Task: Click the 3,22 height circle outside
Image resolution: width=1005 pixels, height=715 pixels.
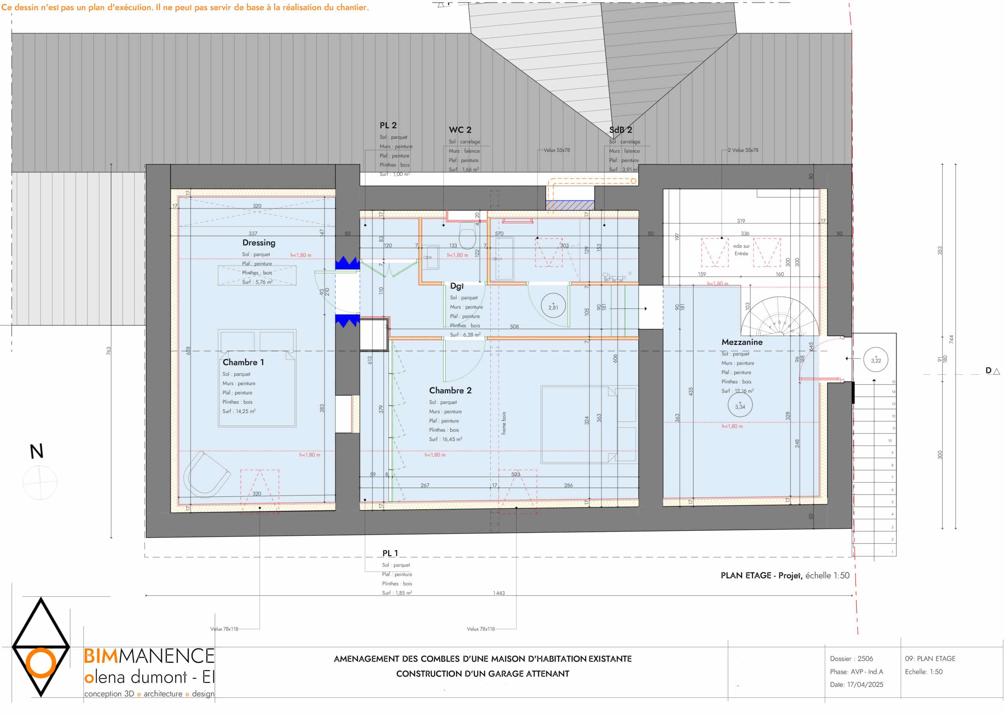Action: click(875, 360)
